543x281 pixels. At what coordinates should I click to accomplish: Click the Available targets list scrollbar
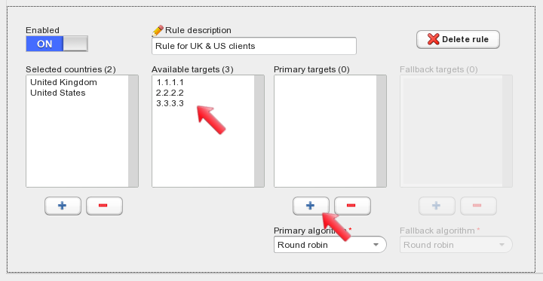coord(259,131)
